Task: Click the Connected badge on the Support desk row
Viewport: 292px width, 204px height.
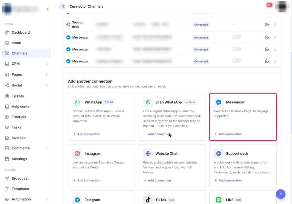Action: (201, 25)
